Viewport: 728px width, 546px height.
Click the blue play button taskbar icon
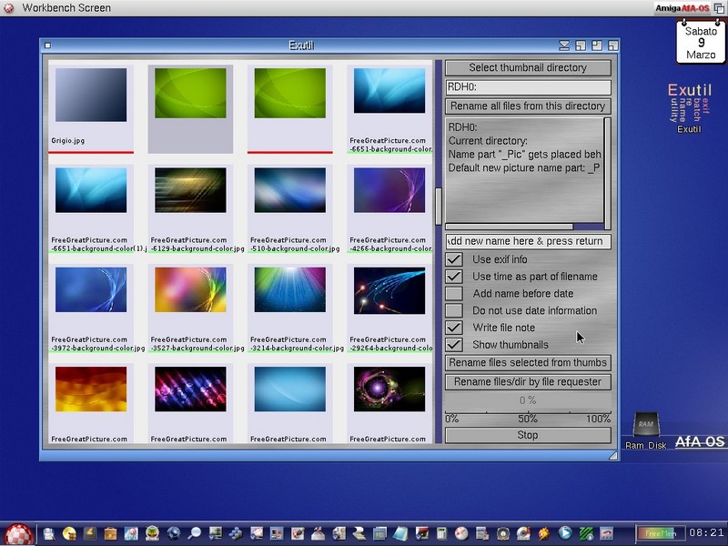[x=565, y=533]
